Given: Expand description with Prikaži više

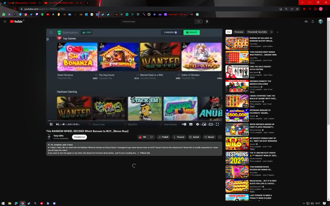Looking at the screenshot, I should tap(145, 153).
